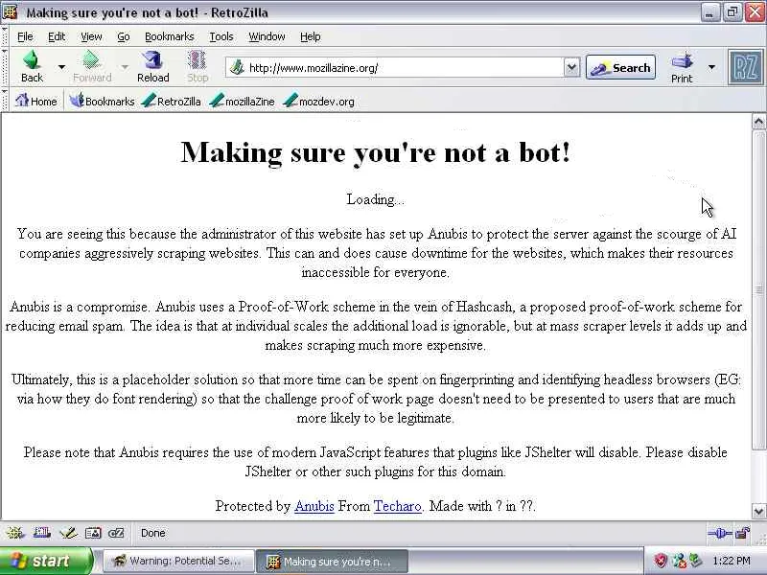Click the second system tray icon
Viewport: 767px width, 575px height.
679,561
